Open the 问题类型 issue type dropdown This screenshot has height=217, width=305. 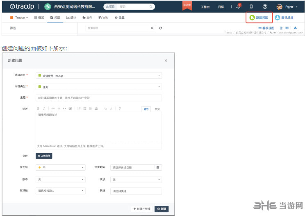pos(99,87)
